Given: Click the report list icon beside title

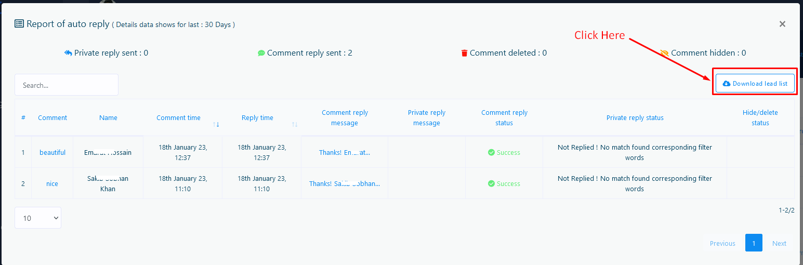Looking at the screenshot, I should (19, 24).
